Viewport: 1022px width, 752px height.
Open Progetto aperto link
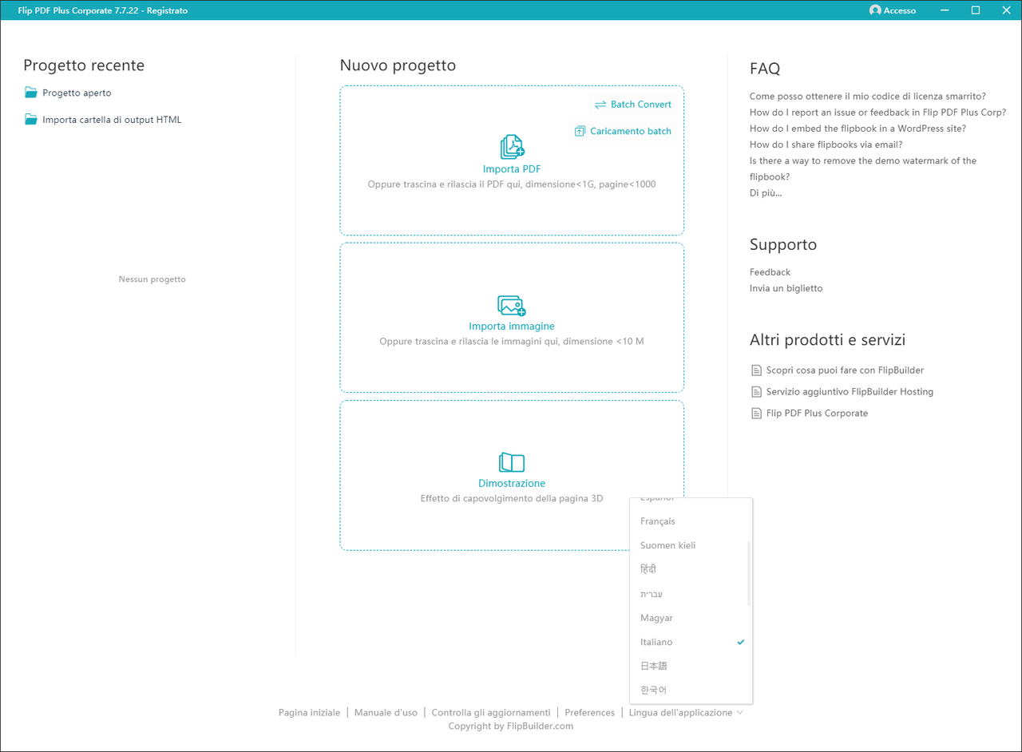(77, 93)
